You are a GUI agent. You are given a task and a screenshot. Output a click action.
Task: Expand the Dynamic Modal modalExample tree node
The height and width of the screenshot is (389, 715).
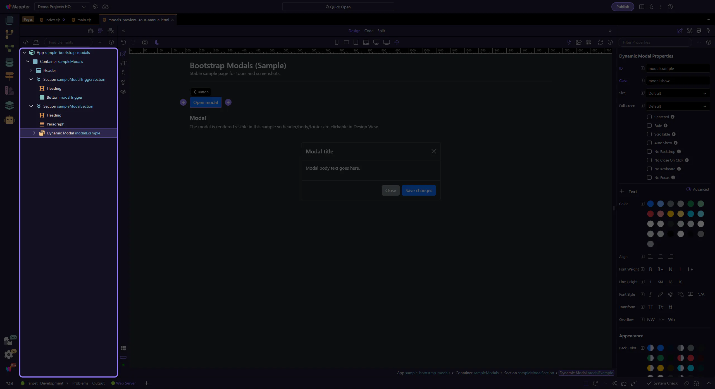coord(34,133)
